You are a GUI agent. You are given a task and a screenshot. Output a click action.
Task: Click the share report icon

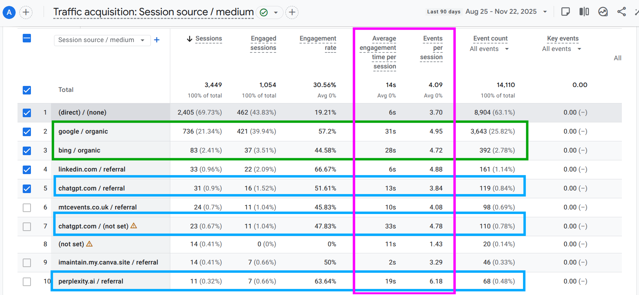621,12
